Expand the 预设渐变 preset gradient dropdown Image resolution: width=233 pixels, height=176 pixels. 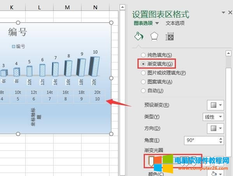[215, 105]
